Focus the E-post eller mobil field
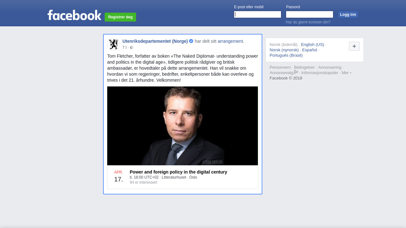Viewport: 406px width, 228px height. click(257, 15)
